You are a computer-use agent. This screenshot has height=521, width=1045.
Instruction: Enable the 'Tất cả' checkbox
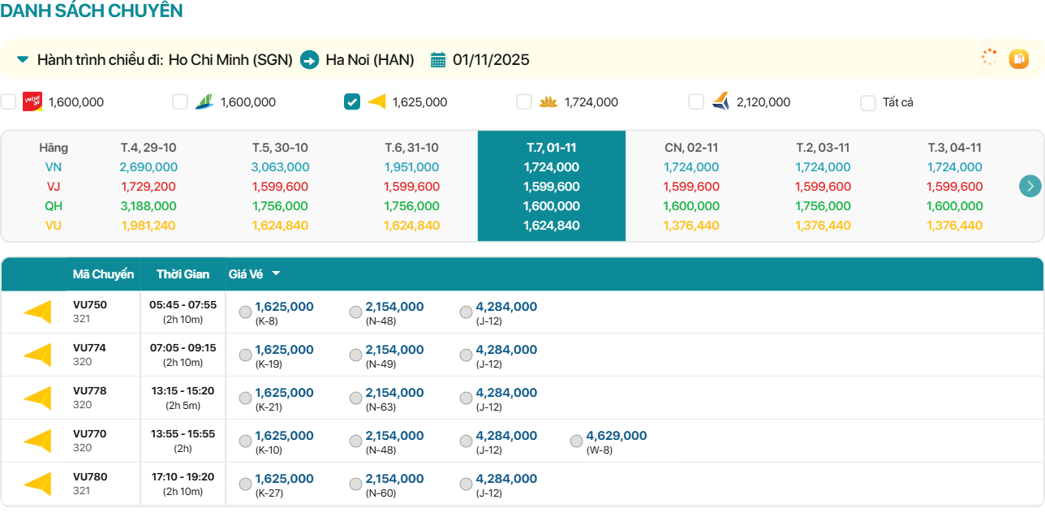[868, 102]
